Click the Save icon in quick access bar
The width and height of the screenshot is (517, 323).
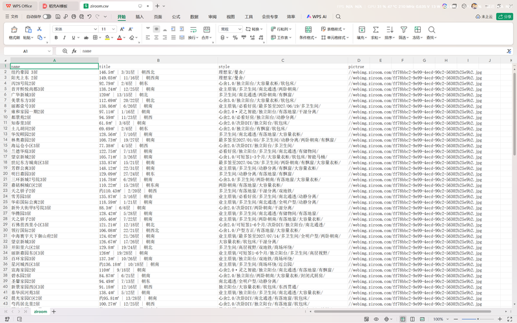pos(58,17)
